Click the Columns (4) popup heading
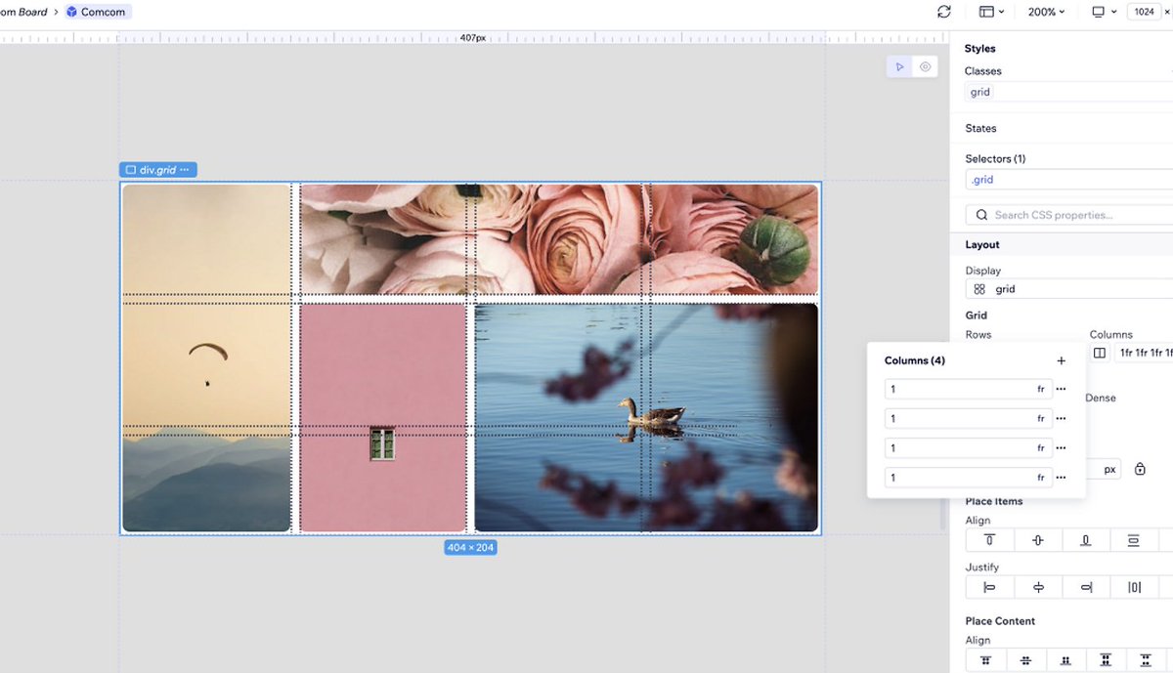This screenshot has width=1173, height=673. click(x=915, y=360)
